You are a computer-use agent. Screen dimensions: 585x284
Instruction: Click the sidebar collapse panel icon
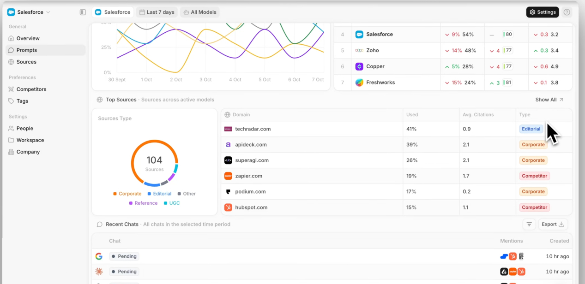pos(83,12)
